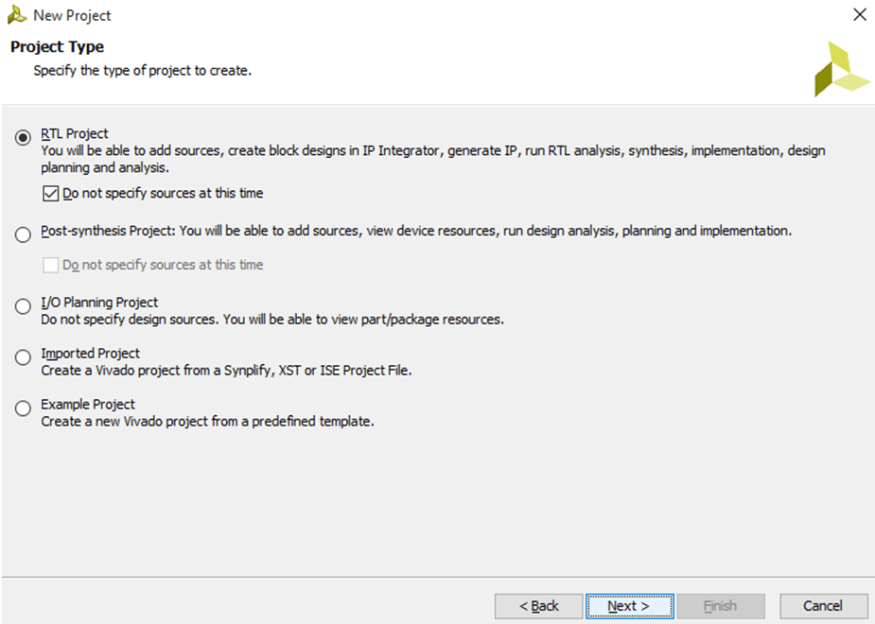Select the Post-synthesis Project option
Viewport: 875px width, 624px height.
coord(24,234)
